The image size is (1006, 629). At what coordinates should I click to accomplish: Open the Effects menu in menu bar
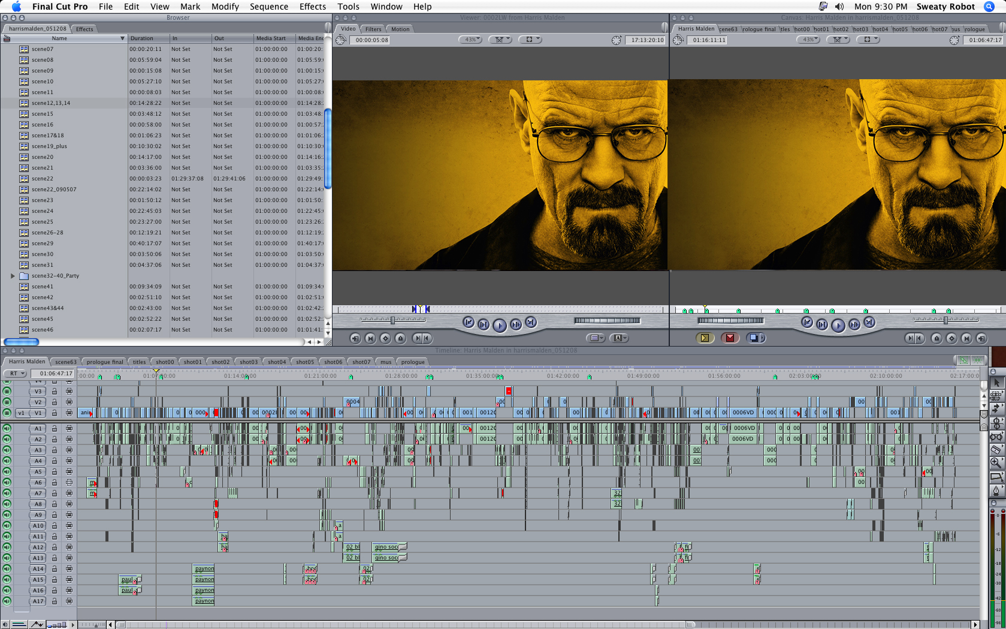(313, 7)
